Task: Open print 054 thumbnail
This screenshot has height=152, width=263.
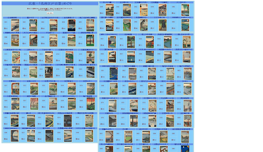Action: (168, 42)
